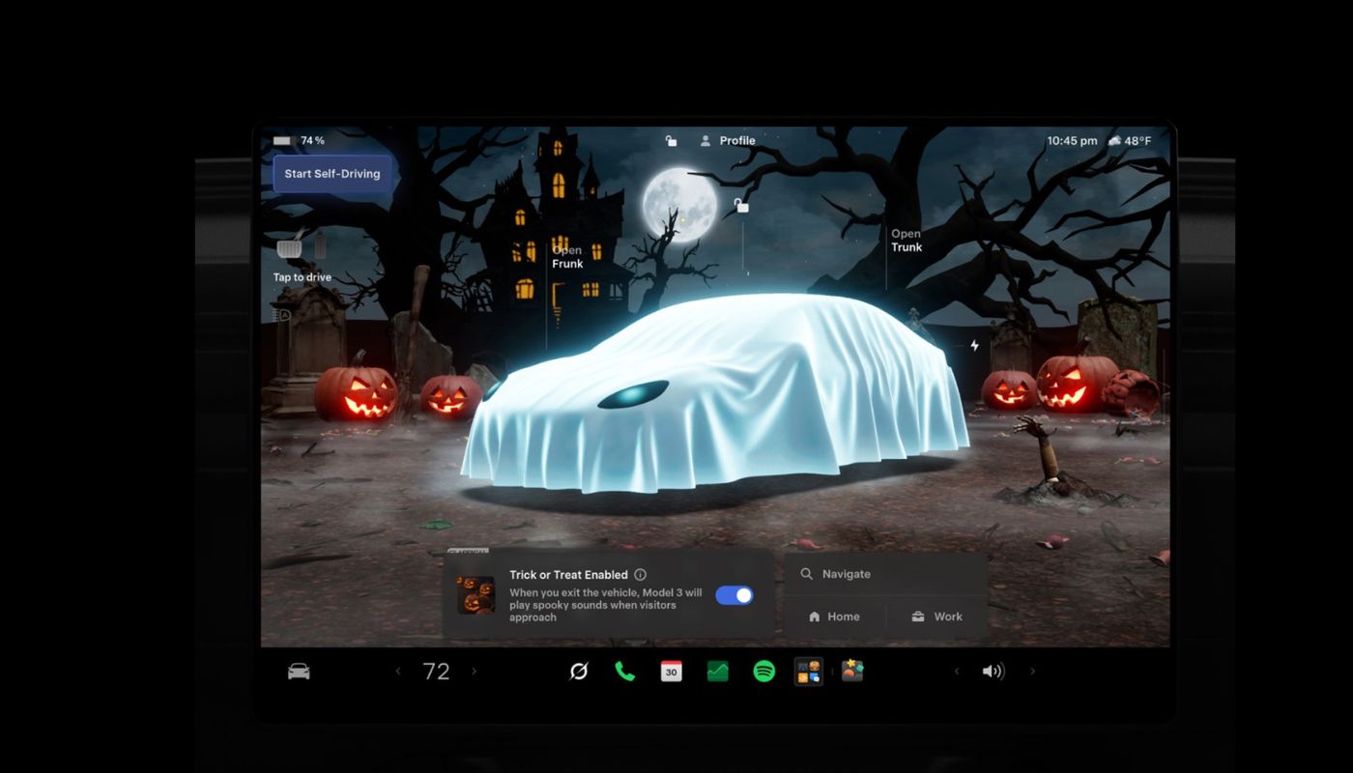Open the Trunk
Screen dimensions: 1353x773
click(907, 241)
